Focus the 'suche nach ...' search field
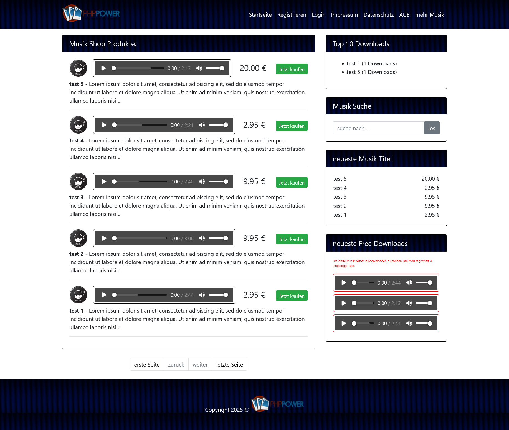The image size is (509, 430). coord(378,128)
